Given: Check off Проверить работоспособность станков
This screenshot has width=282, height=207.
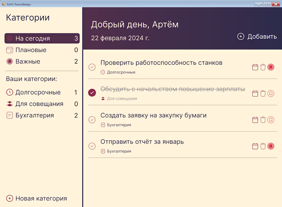Looking at the screenshot, I should pyautogui.click(x=92, y=67).
